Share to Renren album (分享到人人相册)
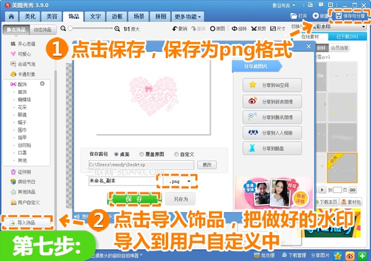Screen dimensions: 371x261 click(269, 132)
